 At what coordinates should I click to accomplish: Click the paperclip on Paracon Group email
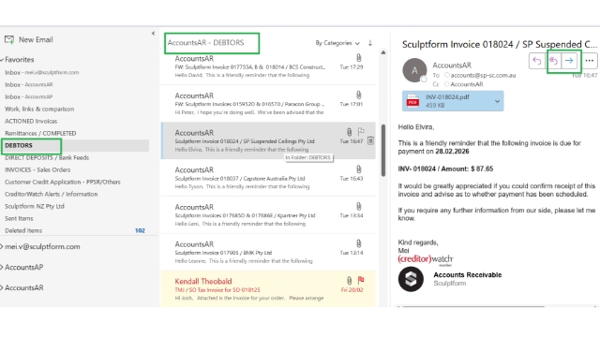(358, 95)
